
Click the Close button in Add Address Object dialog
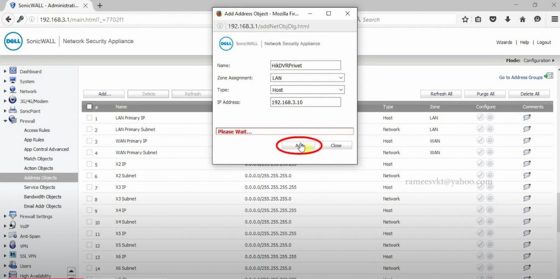[336, 146]
